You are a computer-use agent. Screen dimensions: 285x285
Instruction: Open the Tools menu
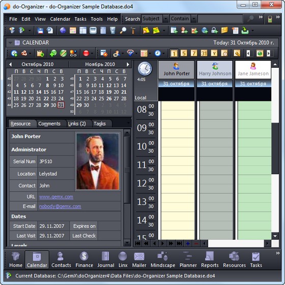pyautogui.click(x=97, y=19)
